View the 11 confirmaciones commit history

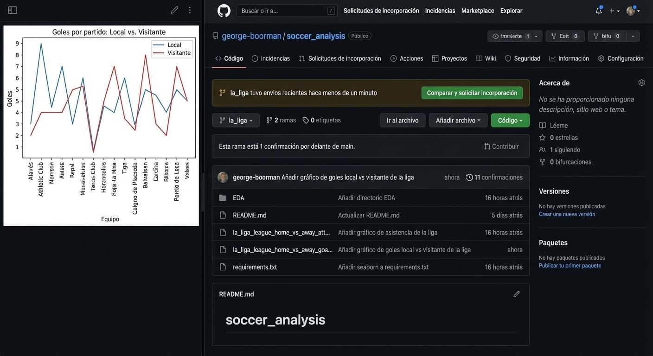coord(494,178)
